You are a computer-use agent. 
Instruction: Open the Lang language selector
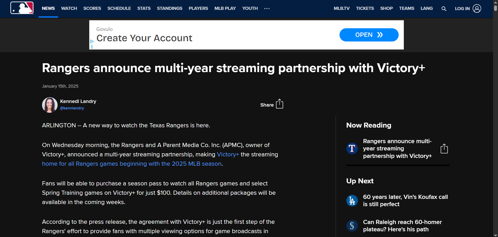pyautogui.click(x=426, y=9)
